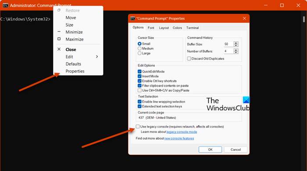Click the Properties dialog title bar icon
Screen dimensions: 307x171
(x=133, y=18)
